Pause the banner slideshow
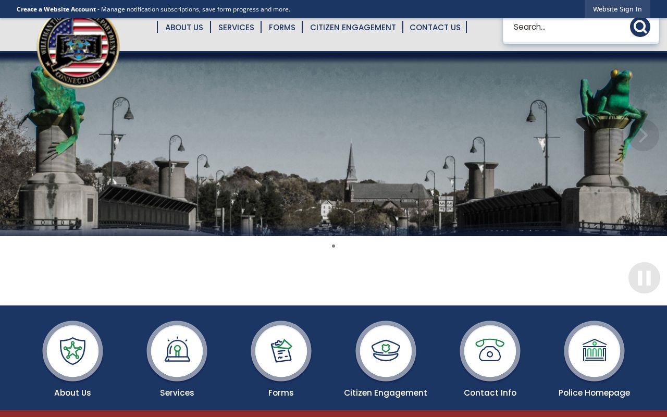The image size is (667, 417). (x=644, y=278)
